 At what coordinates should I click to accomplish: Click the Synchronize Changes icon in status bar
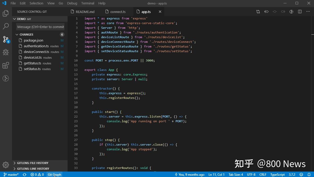(x=24, y=175)
